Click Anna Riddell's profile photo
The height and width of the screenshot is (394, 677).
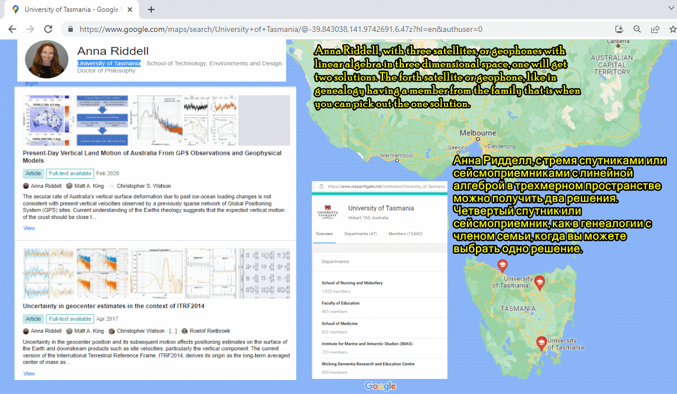(x=46, y=59)
